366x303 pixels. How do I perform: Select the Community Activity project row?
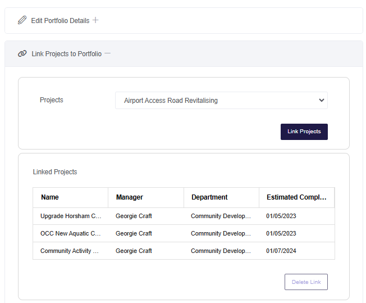[x=184, y=251]
